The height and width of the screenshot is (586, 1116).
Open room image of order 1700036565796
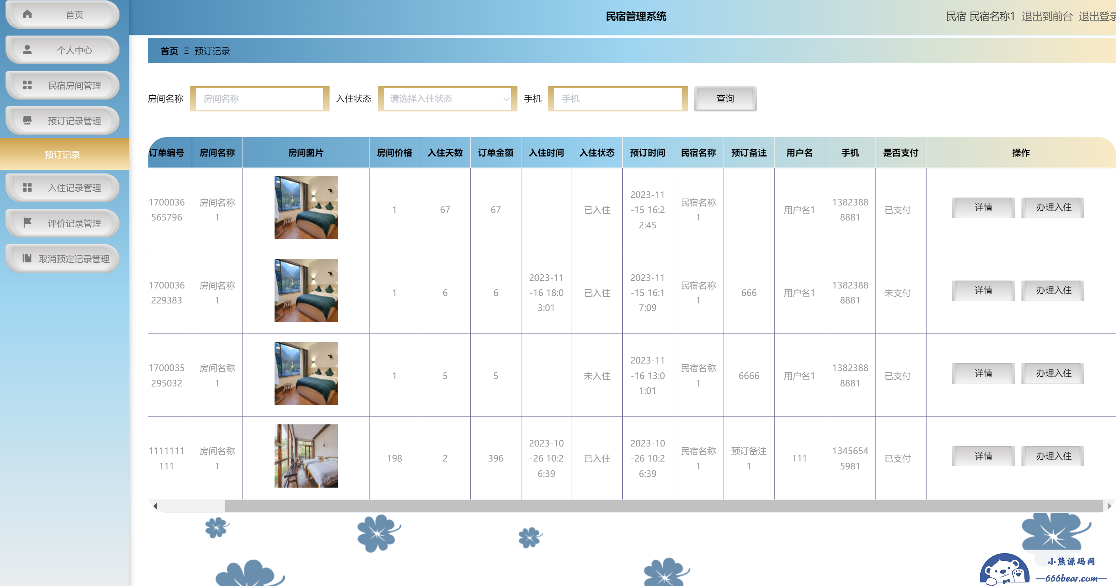tap(306, 207)
